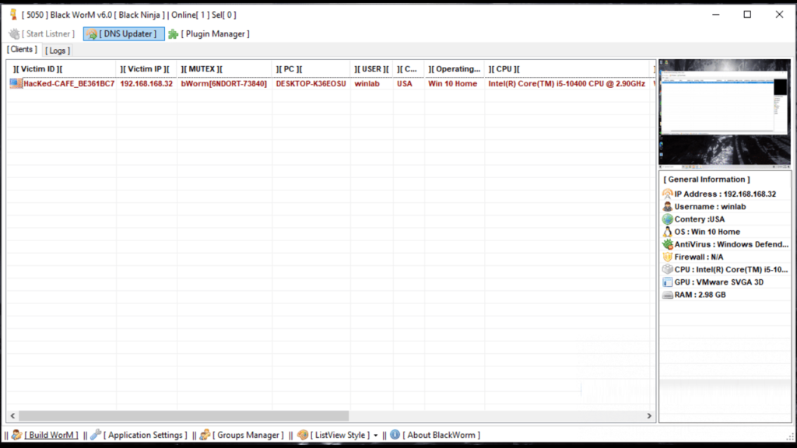
Task: Click the OS penguin icon
Action: [667, 232]
